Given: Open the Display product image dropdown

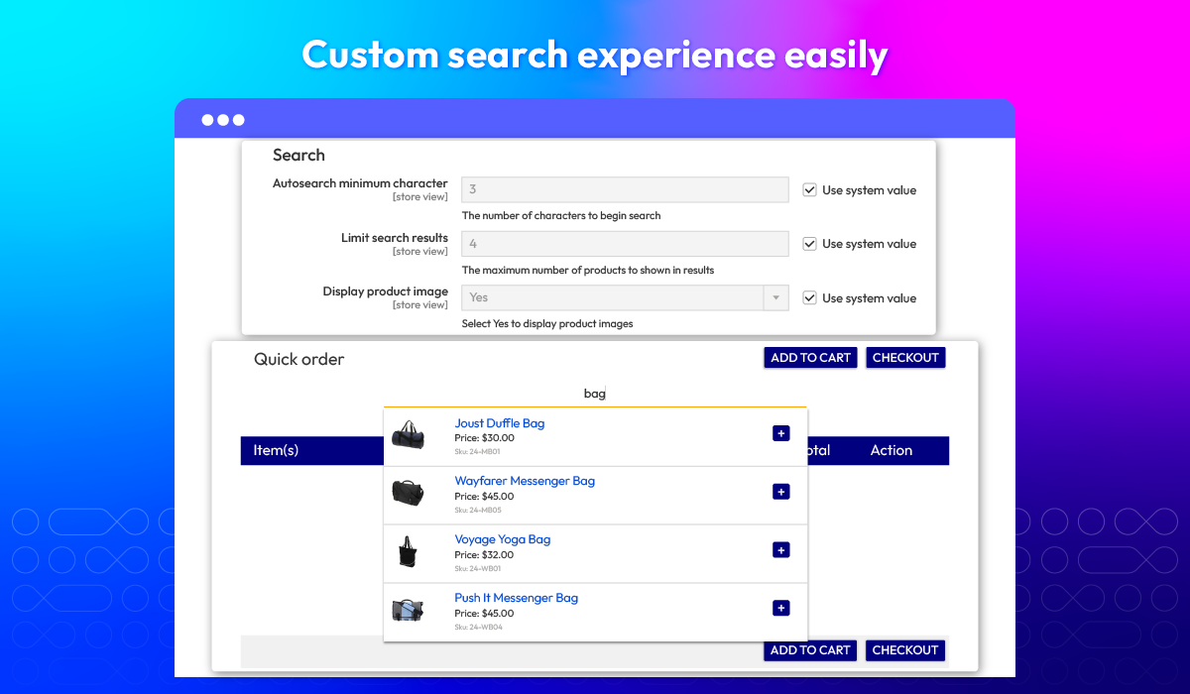Looking at the screenshot, I should 625,297.
